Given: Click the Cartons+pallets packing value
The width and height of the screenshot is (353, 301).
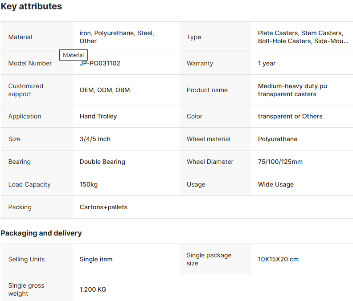Looking at the screenshot, I should coord(103,207).
